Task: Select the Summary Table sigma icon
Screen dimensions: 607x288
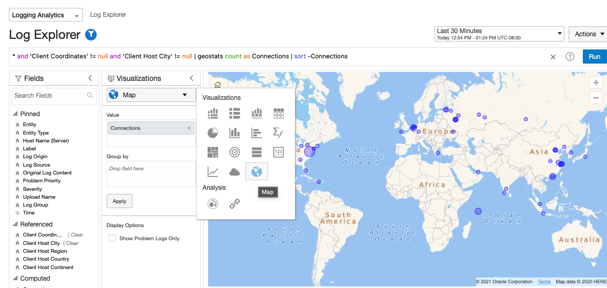Action: coord(279,133)
